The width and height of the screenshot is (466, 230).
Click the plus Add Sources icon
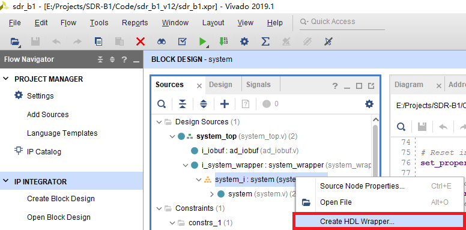[225, 104]
